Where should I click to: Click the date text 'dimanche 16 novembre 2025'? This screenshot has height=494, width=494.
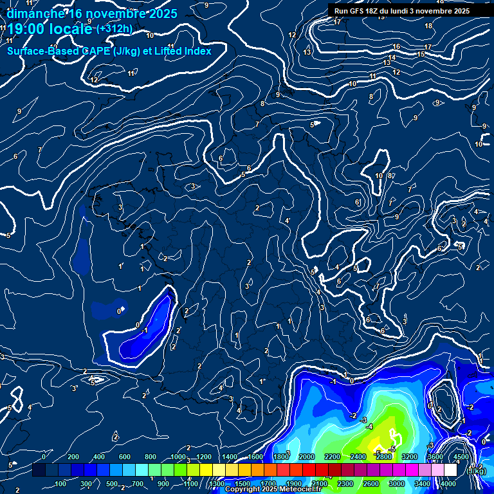point(92,14)
